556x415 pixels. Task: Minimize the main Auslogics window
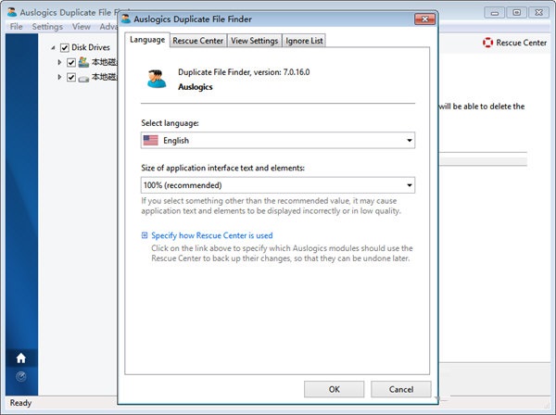(x=495, y=12)
